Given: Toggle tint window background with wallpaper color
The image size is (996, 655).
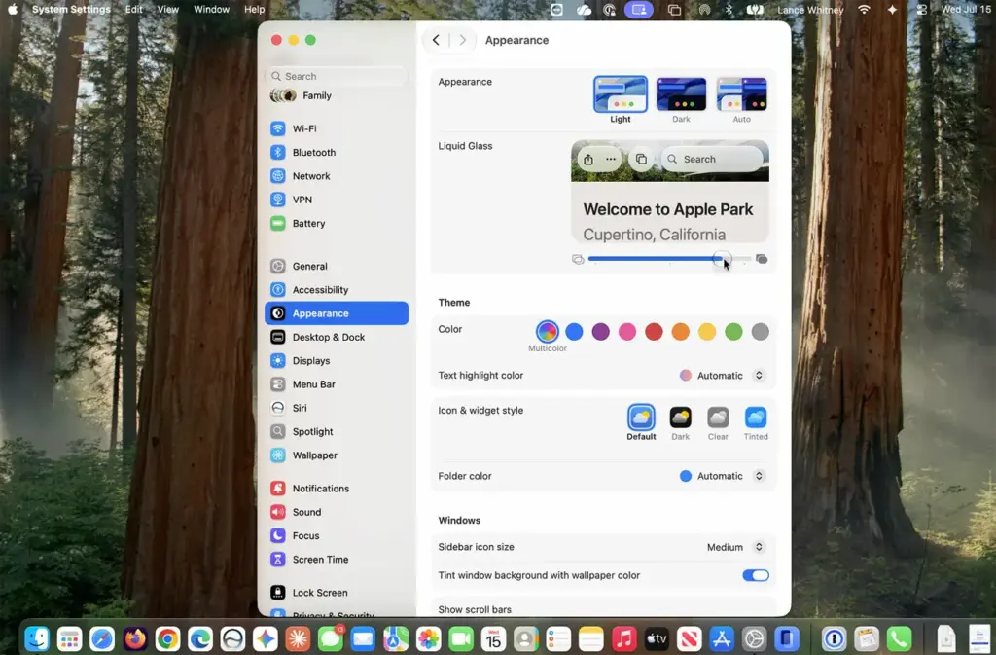Looking at the screenshot, I should [x=755, y=575].
